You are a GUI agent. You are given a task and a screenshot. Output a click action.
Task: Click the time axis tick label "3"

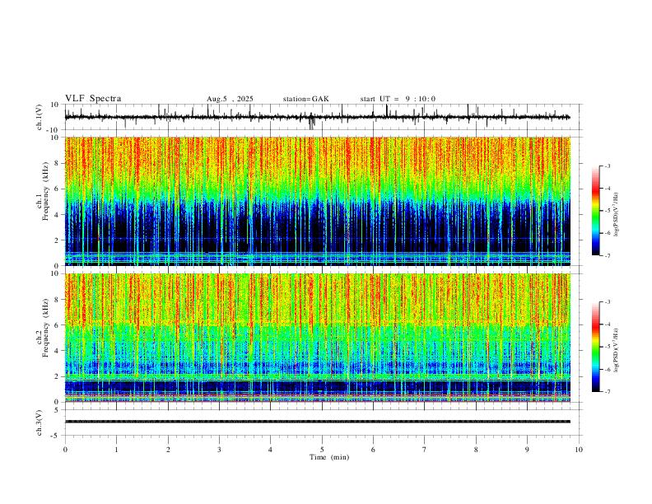click(x=219, y=450)
